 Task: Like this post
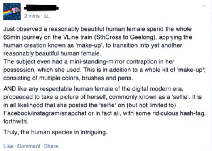click(x=8, y=146)
